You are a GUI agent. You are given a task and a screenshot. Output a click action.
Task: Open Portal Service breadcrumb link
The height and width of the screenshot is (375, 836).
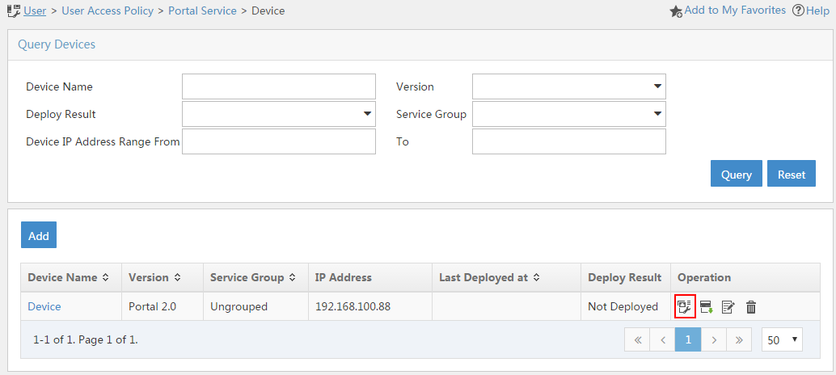203,11
